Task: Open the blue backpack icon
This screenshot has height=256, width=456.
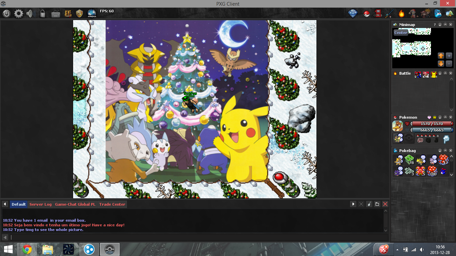Action: click(x=438, y=14)
